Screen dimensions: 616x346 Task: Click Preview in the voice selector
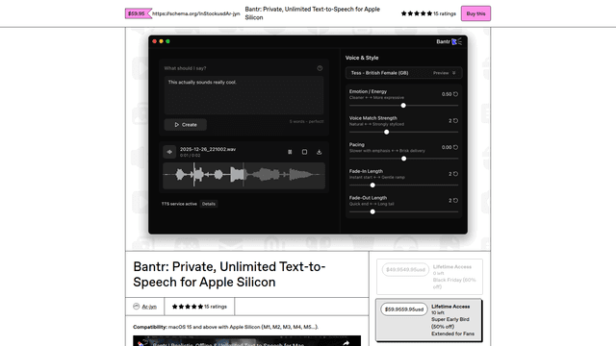pyautogui.click(x=441, y=73)
